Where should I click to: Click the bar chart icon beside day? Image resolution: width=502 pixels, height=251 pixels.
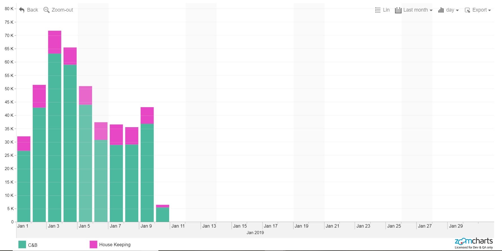[x=441, y=10]
